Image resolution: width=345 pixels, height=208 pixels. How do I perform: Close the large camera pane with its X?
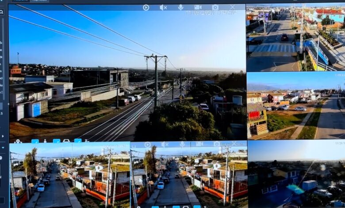[233, 7]
